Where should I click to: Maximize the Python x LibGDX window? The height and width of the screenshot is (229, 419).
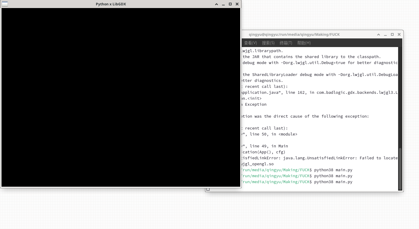230,4
